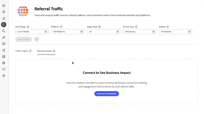The image size is (204, 114).
Task: Open the Page Intent dropdown showing All
Action: tap(104, 32)
